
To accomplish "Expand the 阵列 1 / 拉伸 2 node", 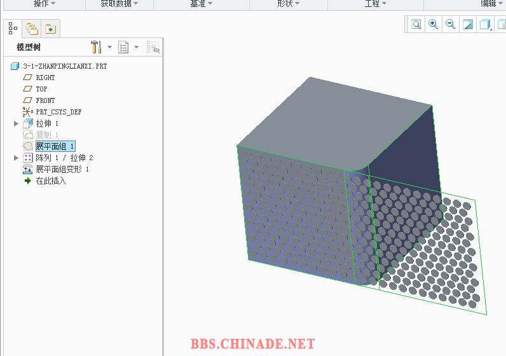I will pyautogui.click(x=17, y=158).
